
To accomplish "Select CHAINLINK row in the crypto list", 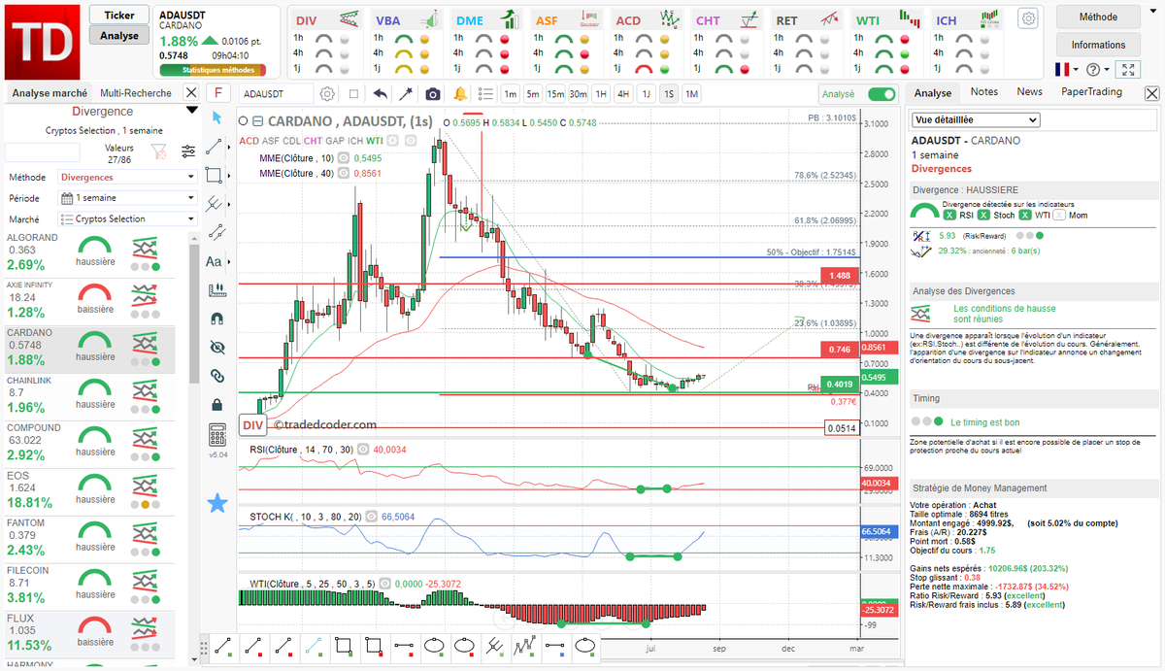I will [x=89, y=395].
